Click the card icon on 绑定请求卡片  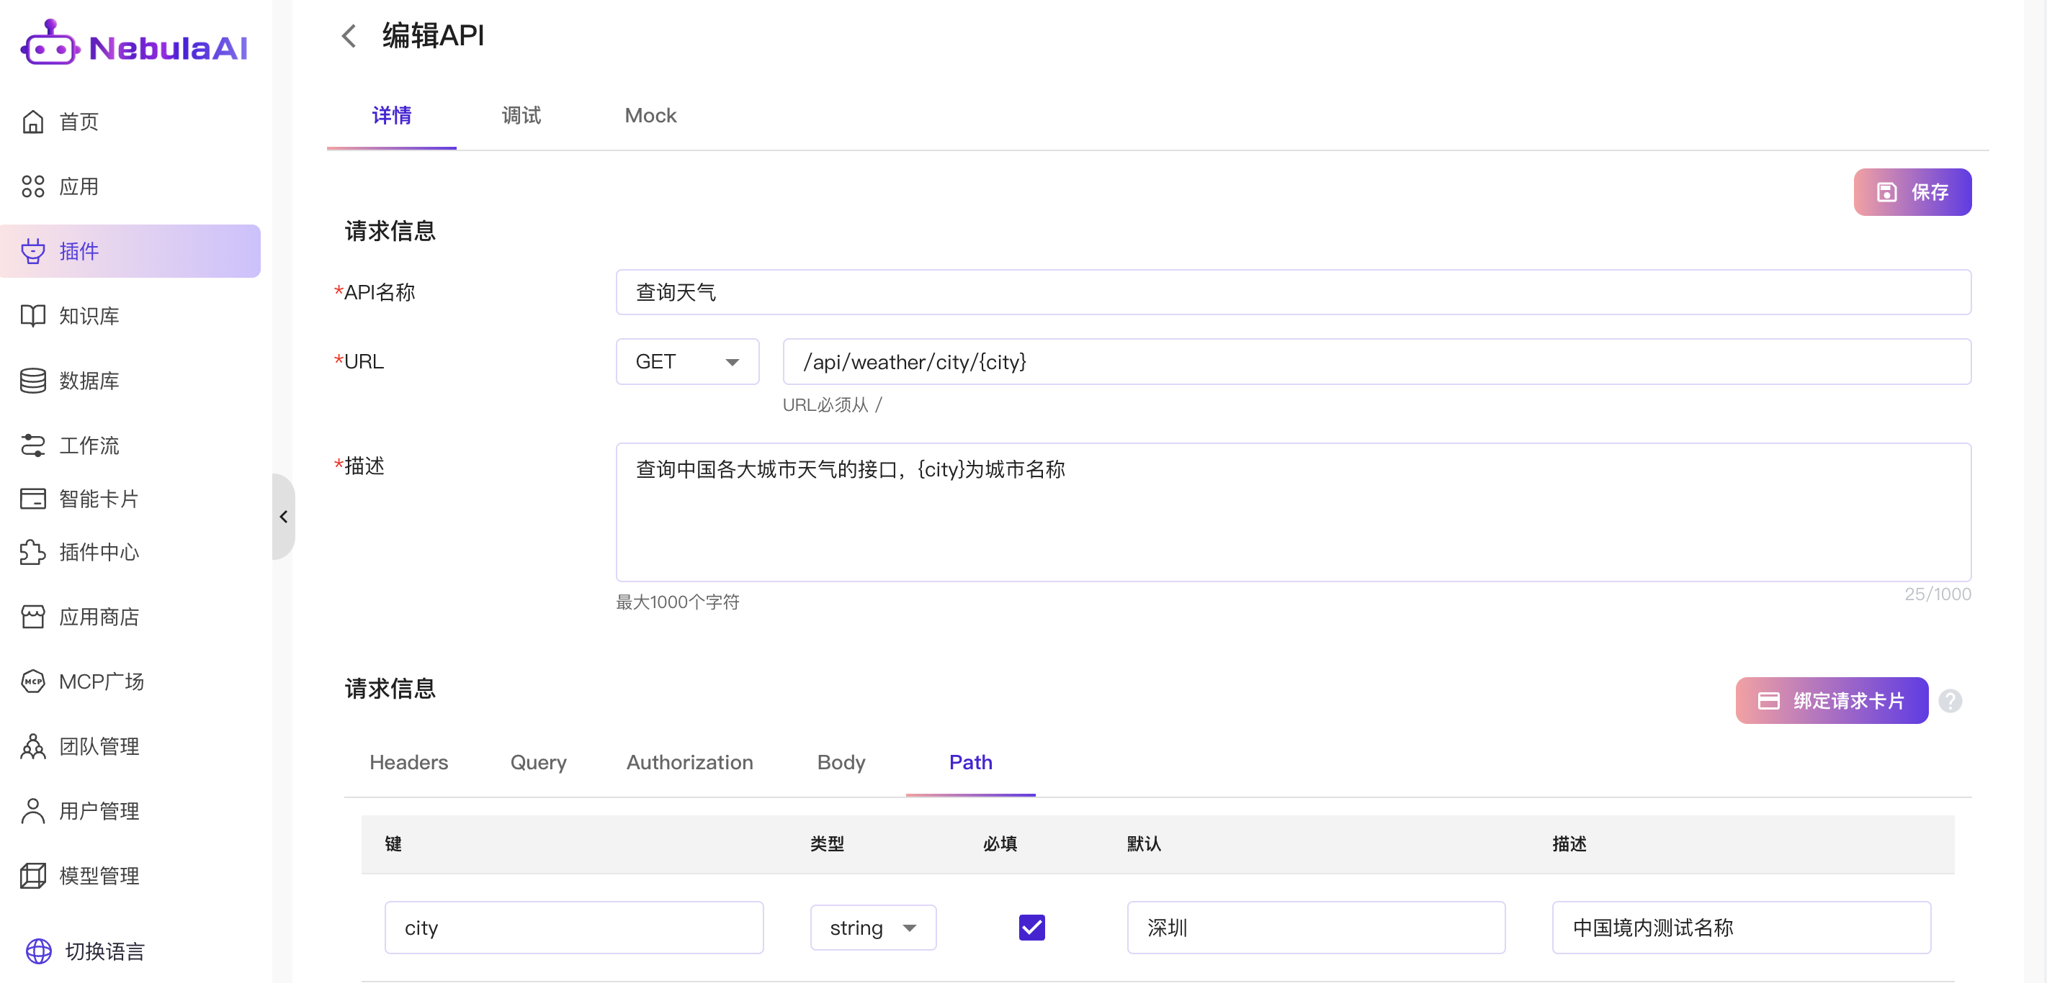[1768, 701]
